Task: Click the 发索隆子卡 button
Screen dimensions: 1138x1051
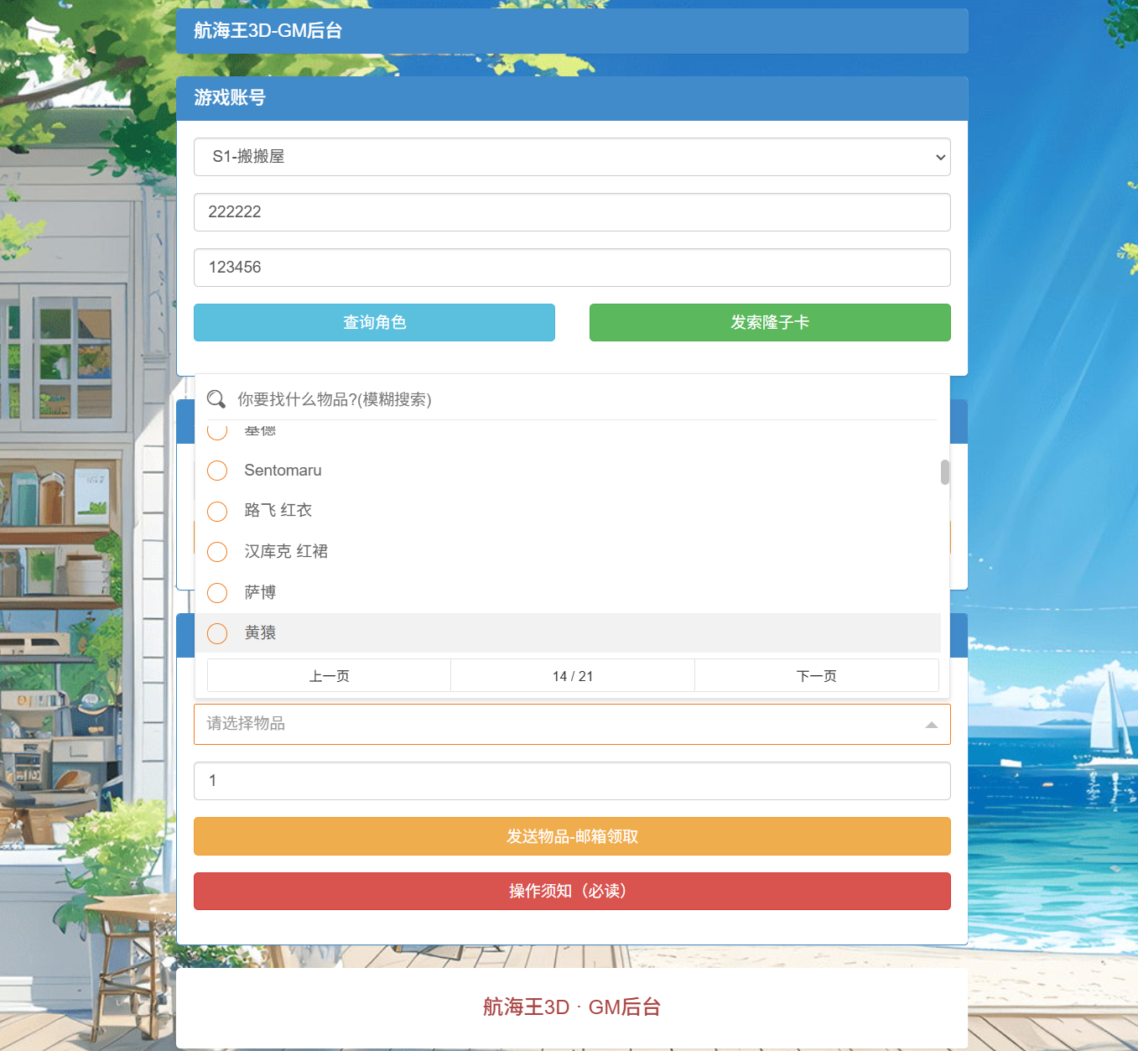Action: (770, 322)
